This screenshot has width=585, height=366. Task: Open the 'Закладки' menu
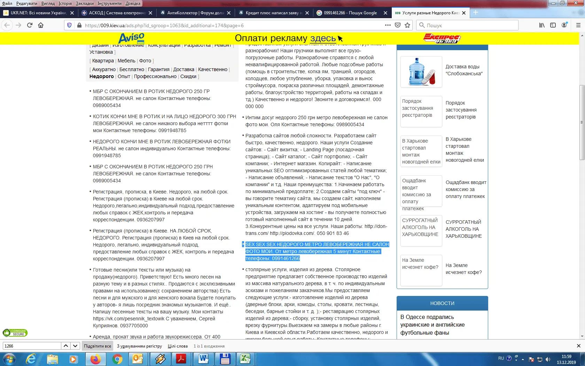pyautogui.click(x=85, y=3)
